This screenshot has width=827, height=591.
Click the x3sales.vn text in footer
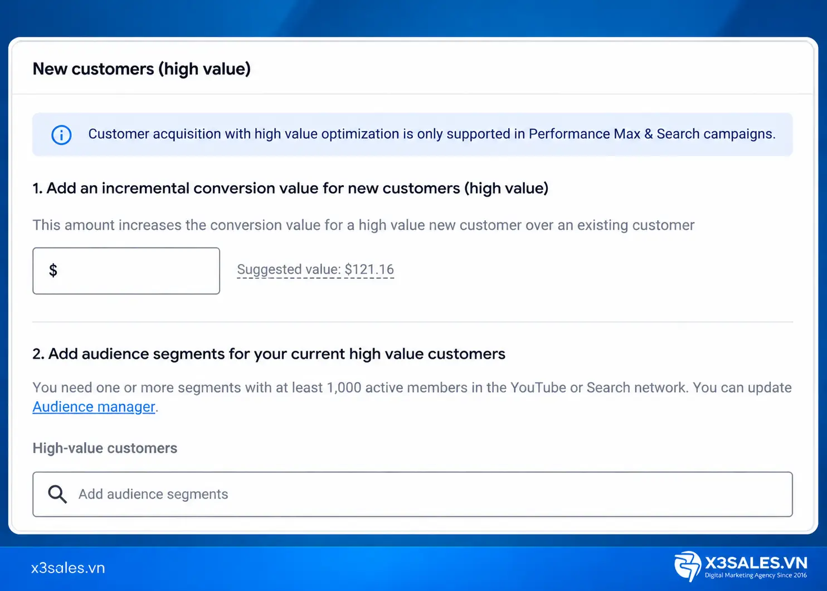pos(68,568)
